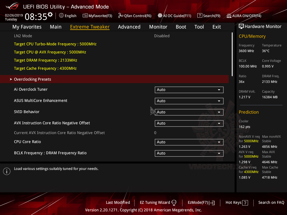The image size is (287, 215).
Task: Open the Ai Overclock Tuner dropdown
Action: (x=189, y=90)
